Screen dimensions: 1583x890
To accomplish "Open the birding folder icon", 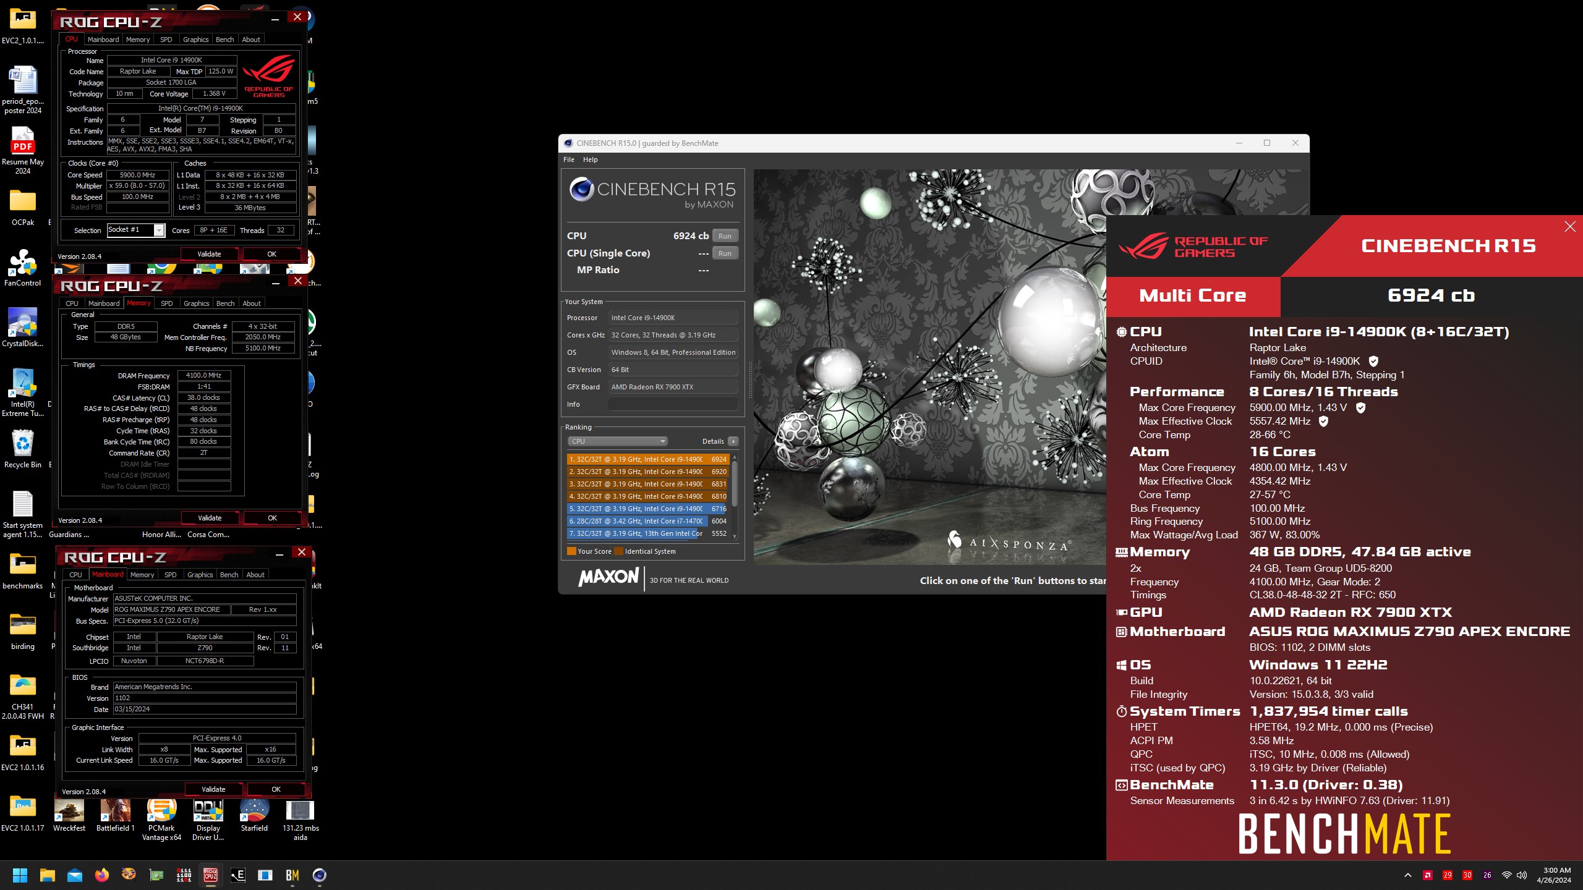I will tap(23, 631).
